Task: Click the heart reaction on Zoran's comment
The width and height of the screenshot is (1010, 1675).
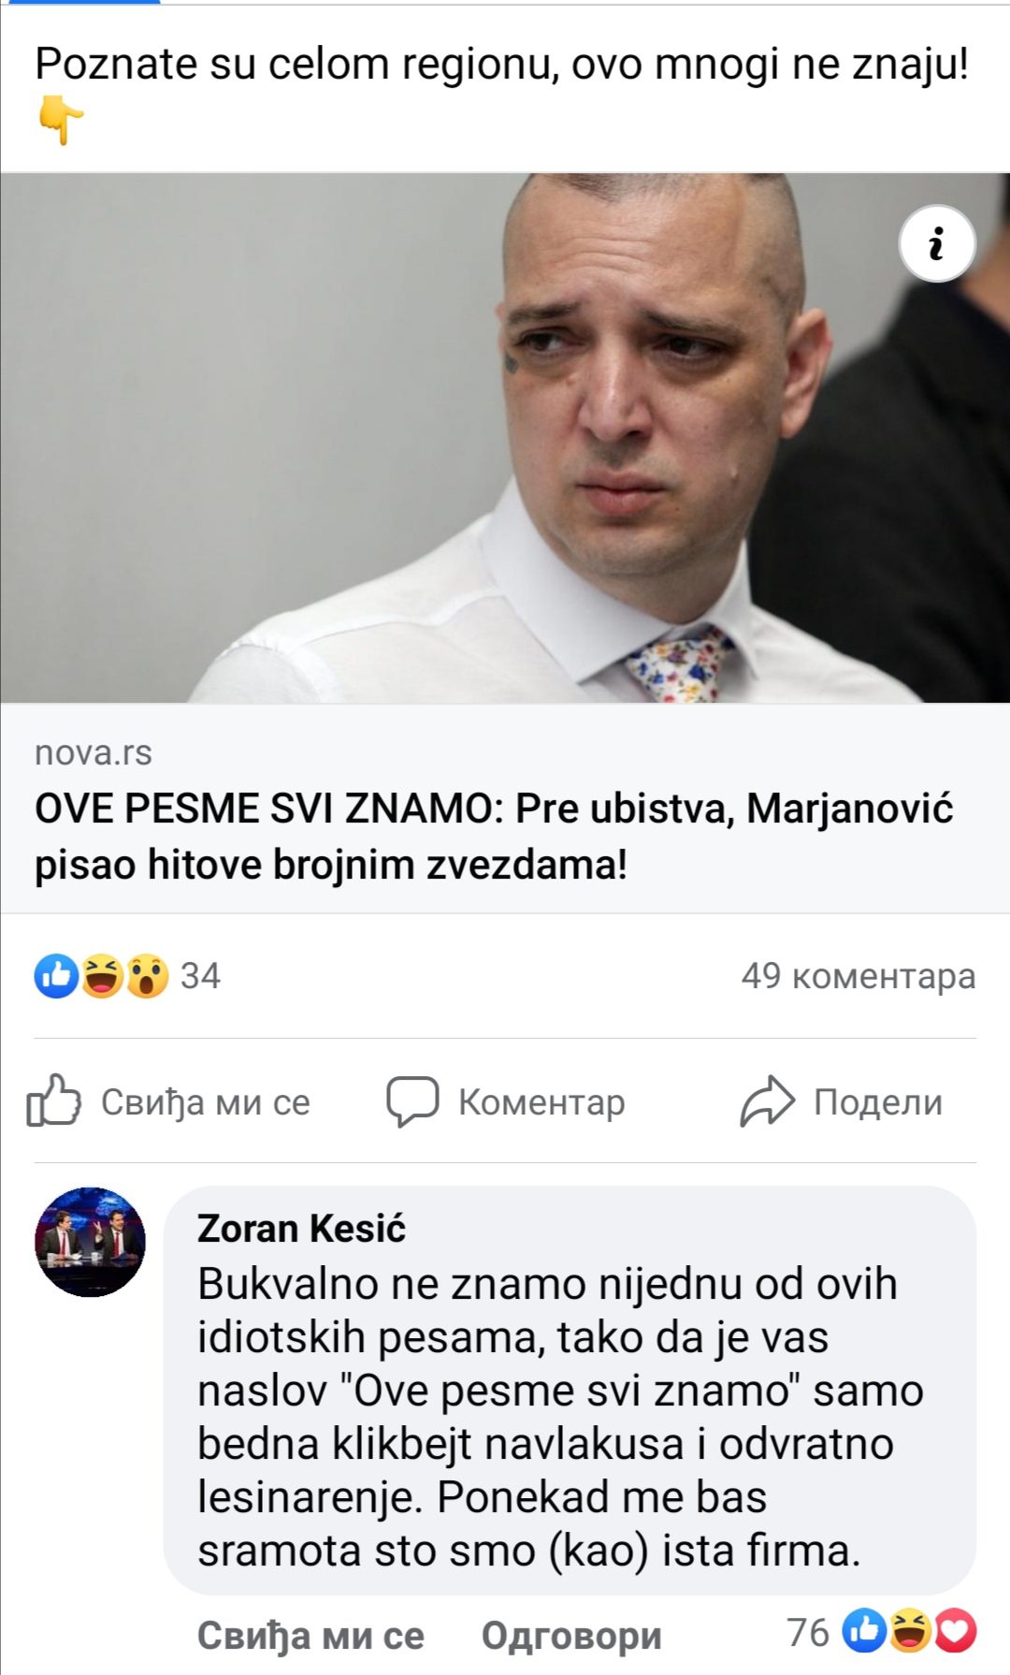Action: (x=955, y=1632)
